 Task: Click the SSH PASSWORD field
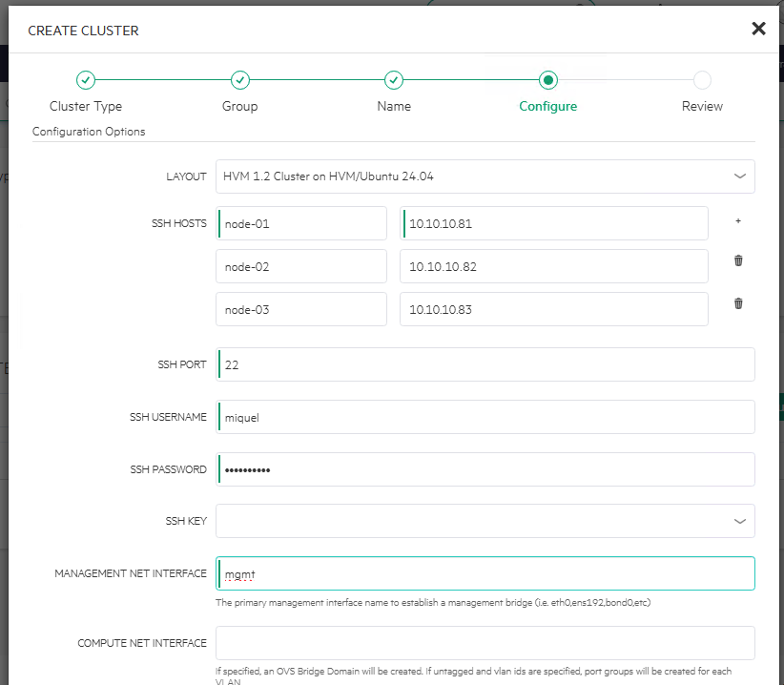484,468
